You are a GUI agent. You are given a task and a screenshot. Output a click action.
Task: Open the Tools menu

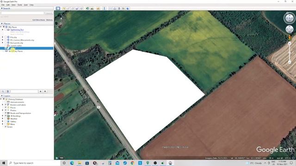(20, 5)
